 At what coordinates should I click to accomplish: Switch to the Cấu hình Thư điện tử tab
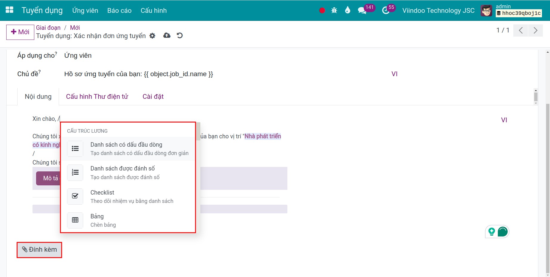coord(97,96)
